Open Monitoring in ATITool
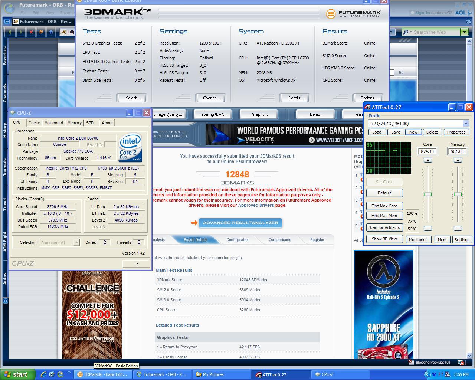475x380 pixels. click(x=418, y=240)
